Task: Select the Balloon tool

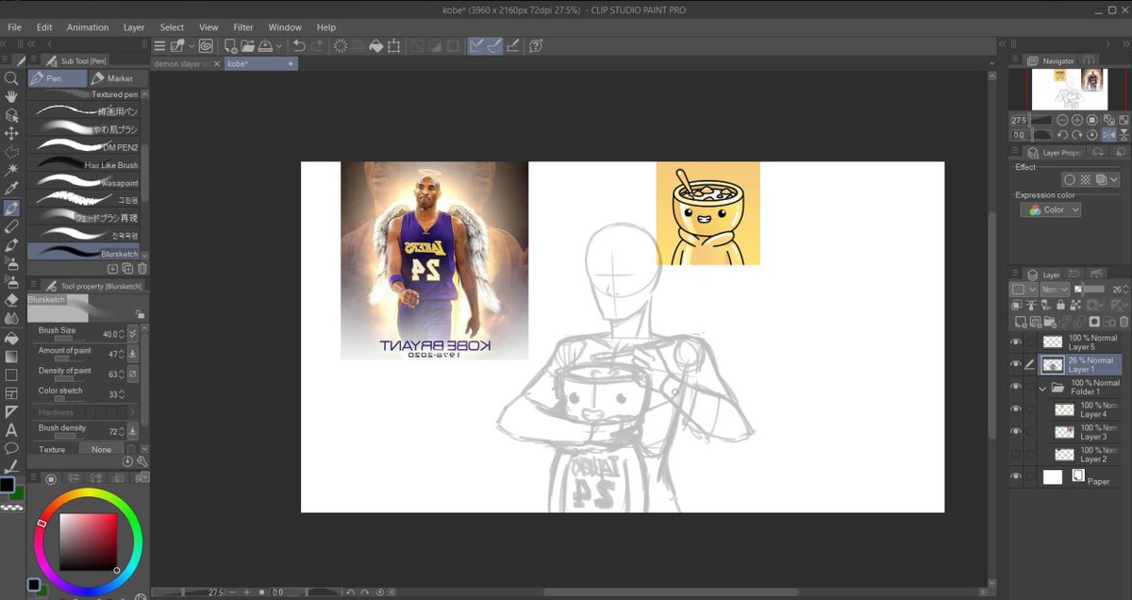Action: (11, 448)
